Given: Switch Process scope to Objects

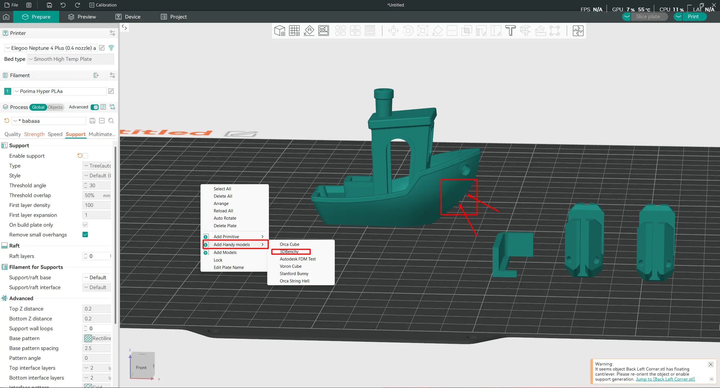Looking at the screenshot, I should point(55,107).
